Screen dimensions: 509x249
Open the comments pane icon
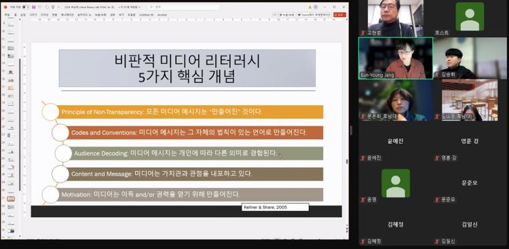pos(275,15)
